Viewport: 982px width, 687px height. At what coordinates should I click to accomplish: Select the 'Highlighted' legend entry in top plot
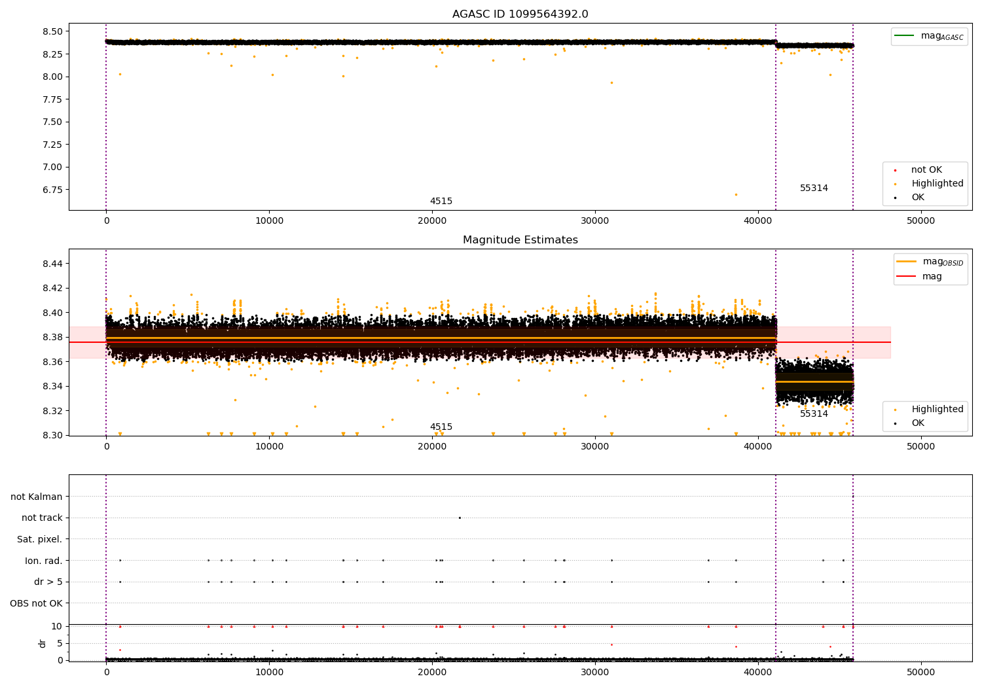937,184
